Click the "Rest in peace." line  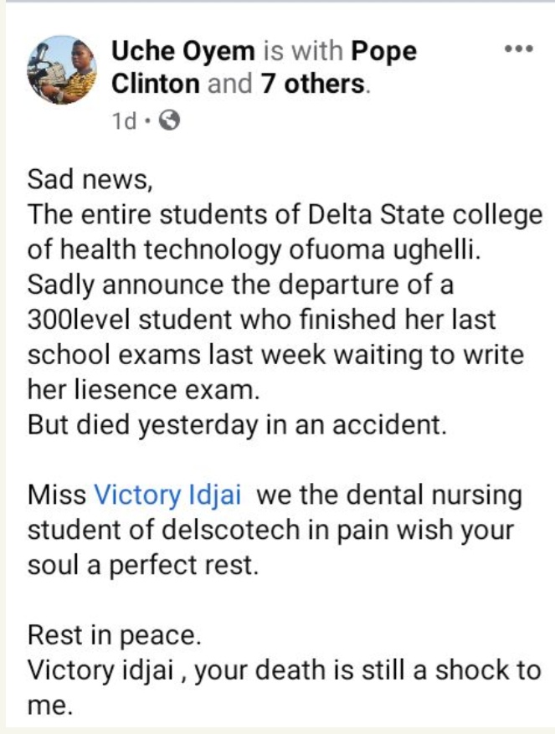tap(115, 636)
